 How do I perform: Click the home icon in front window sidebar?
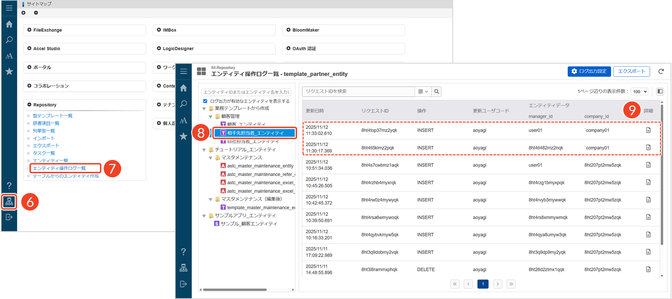coord(183,88)
